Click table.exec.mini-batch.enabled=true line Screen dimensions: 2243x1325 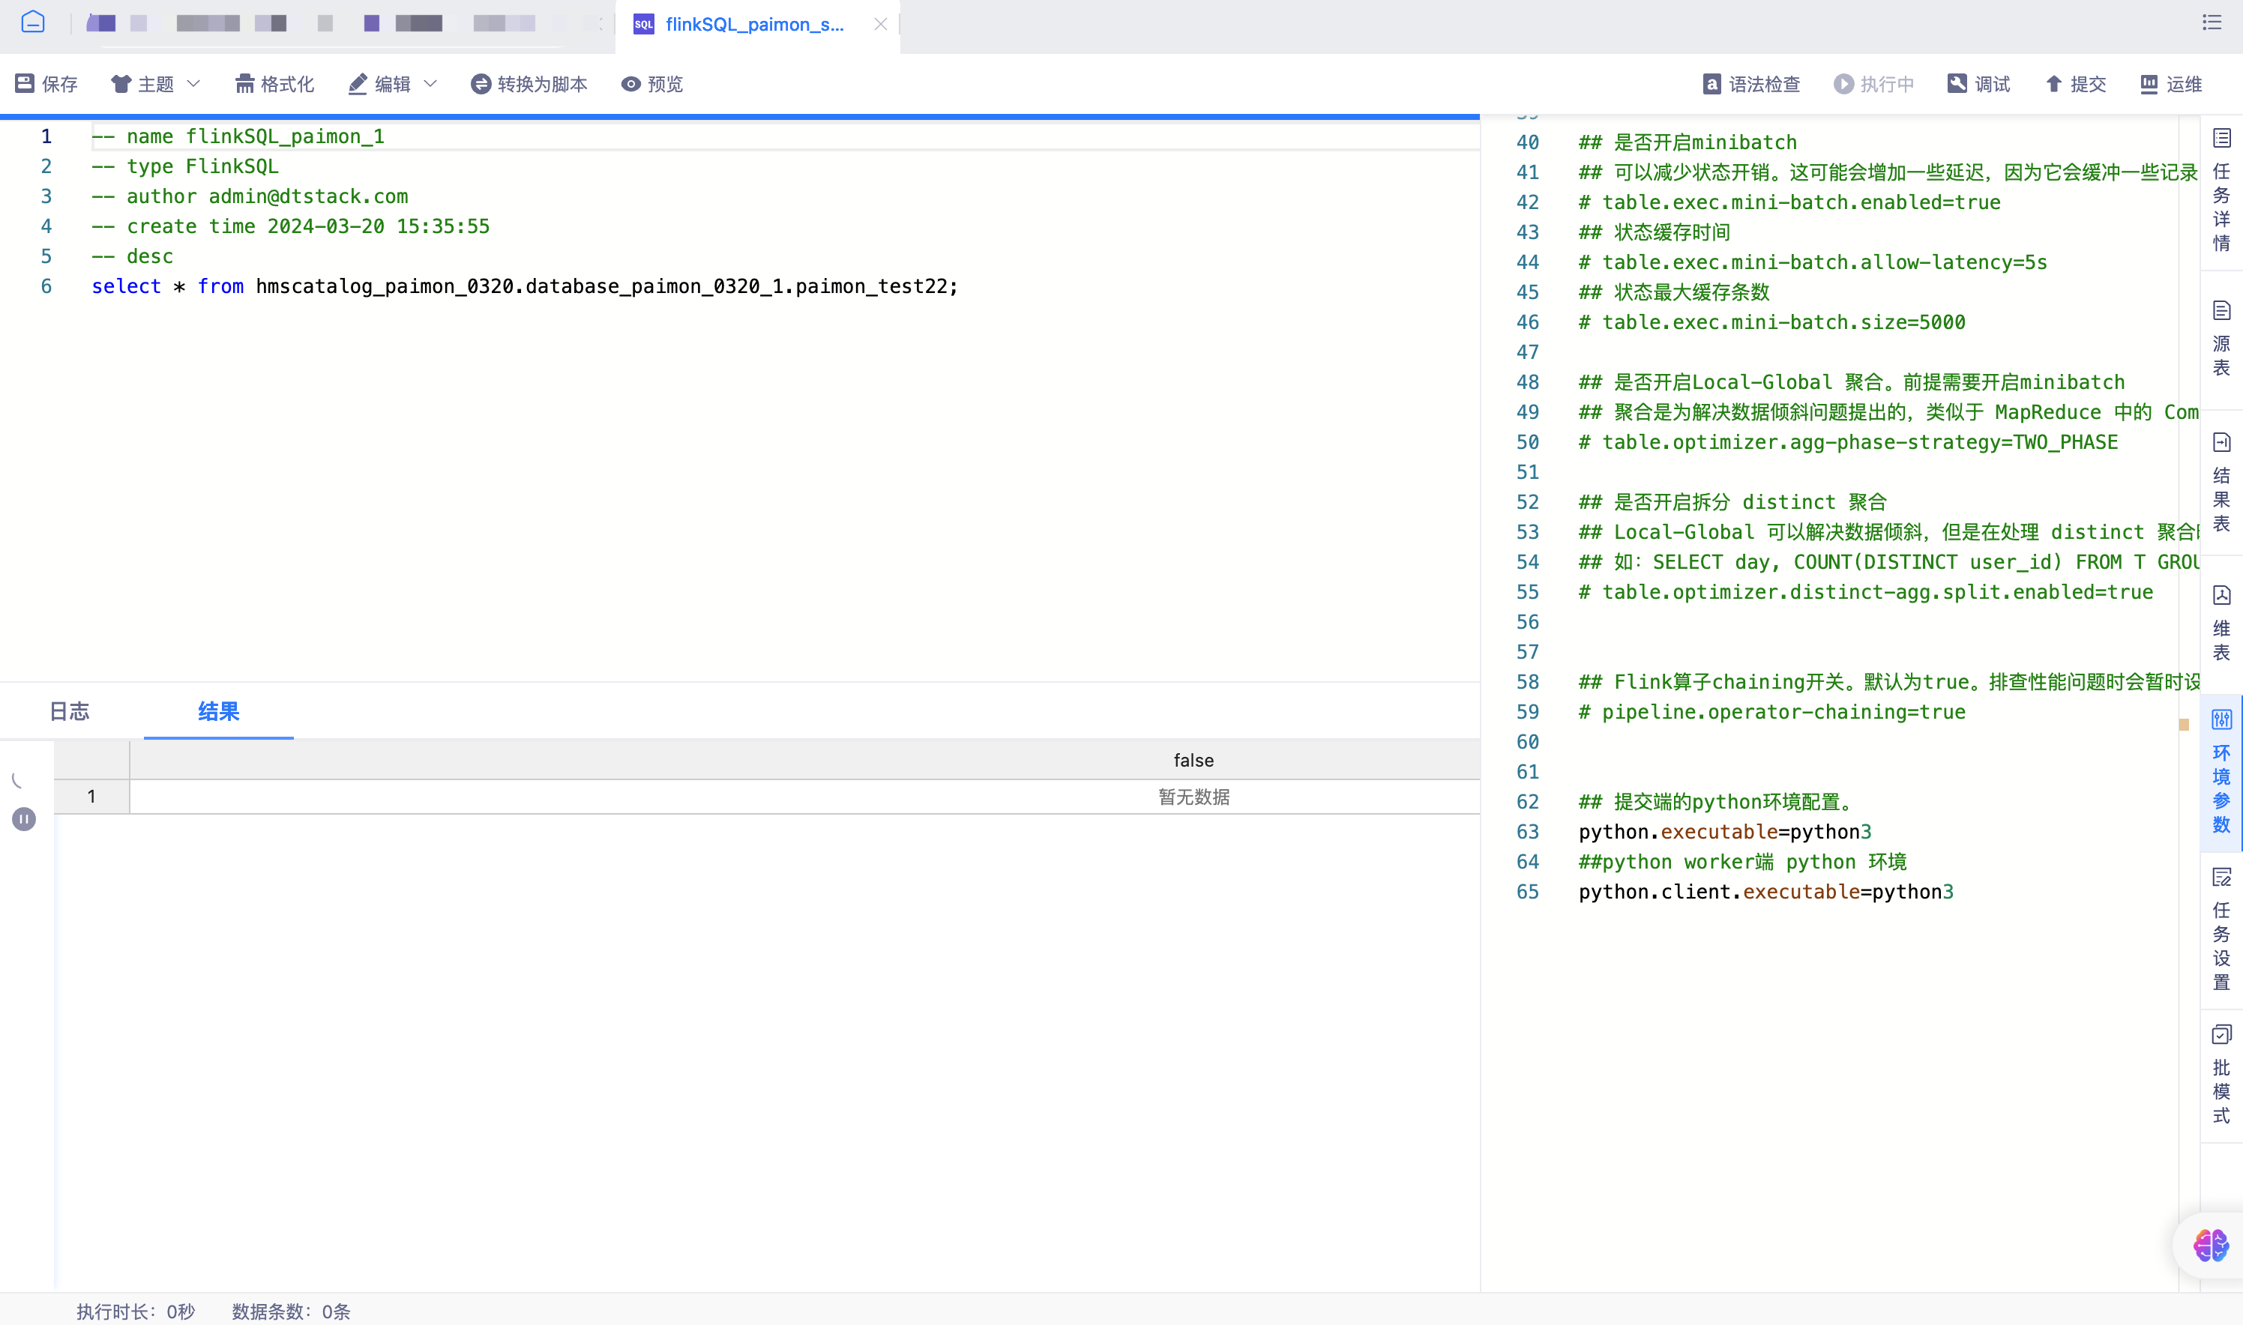click(1789, 202)
